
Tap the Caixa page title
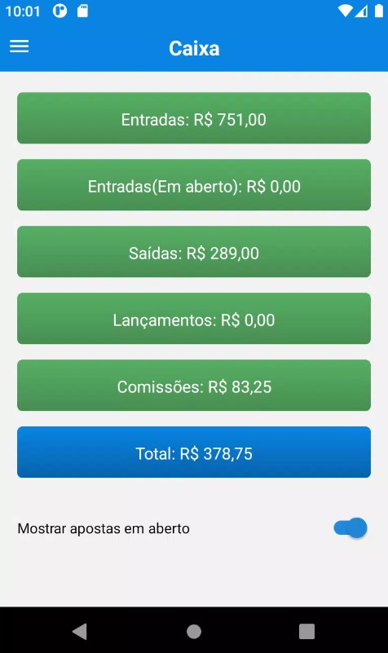pos(194,48)
